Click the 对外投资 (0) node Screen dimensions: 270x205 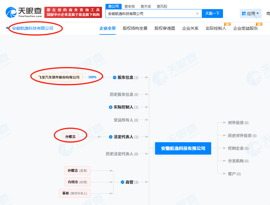click(x=238, y=123)
